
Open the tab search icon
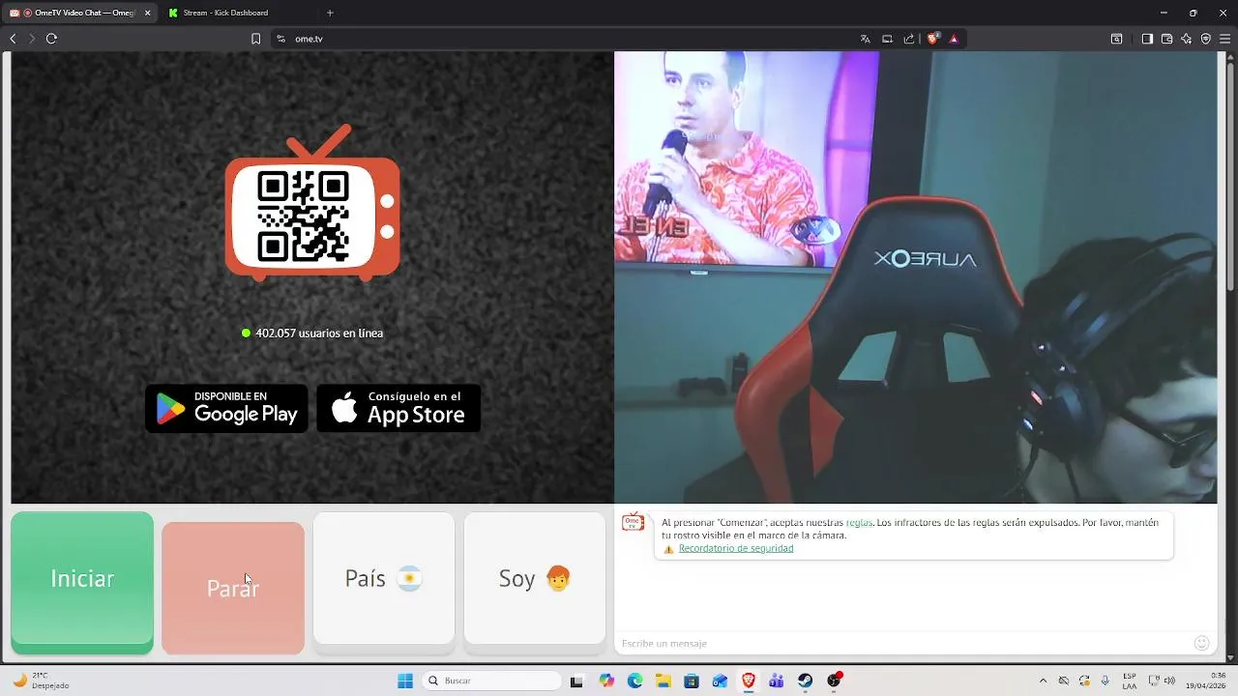1116,39
